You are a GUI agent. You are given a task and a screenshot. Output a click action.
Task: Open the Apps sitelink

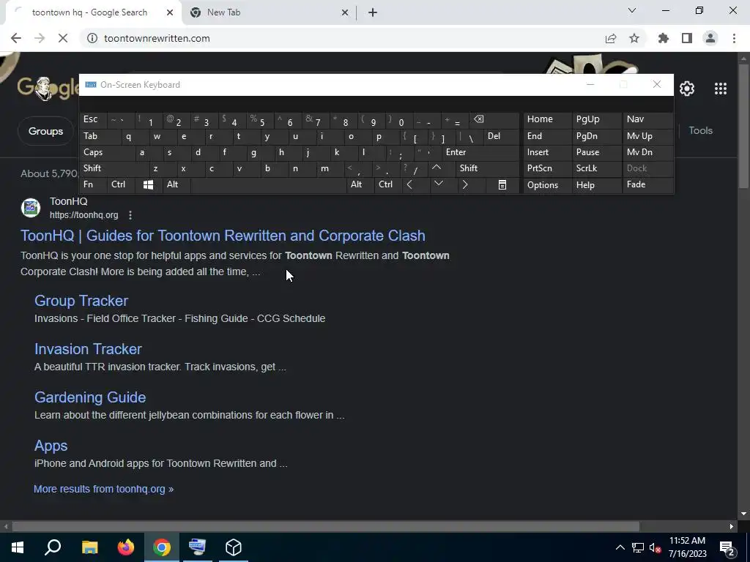coord(51,446)
